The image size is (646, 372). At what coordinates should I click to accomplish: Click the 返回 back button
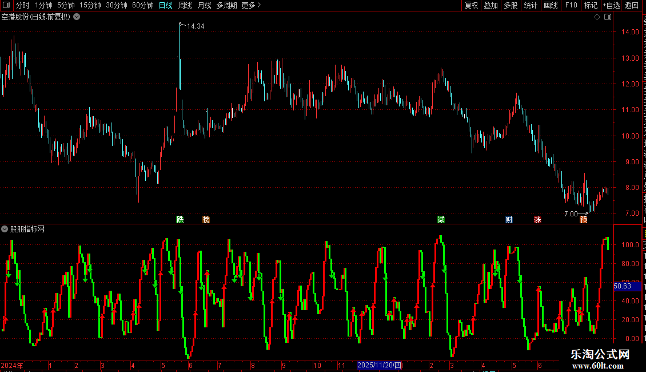pos(631,5)
